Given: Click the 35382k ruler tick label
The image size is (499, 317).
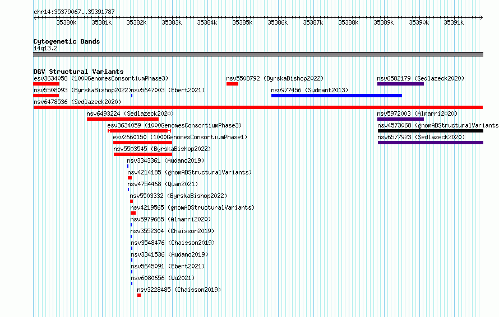Looking at the screenshot, I should click(136, 22).
